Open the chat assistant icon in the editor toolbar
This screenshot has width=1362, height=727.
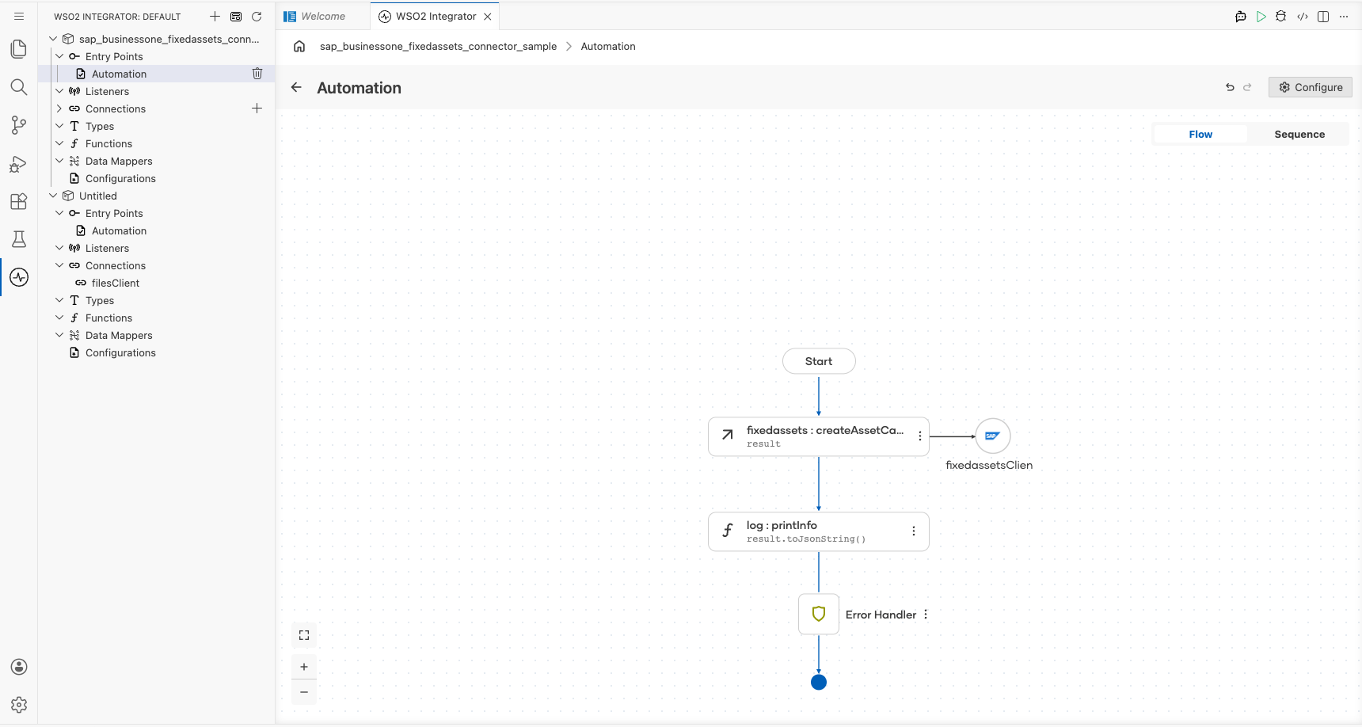1241,16
